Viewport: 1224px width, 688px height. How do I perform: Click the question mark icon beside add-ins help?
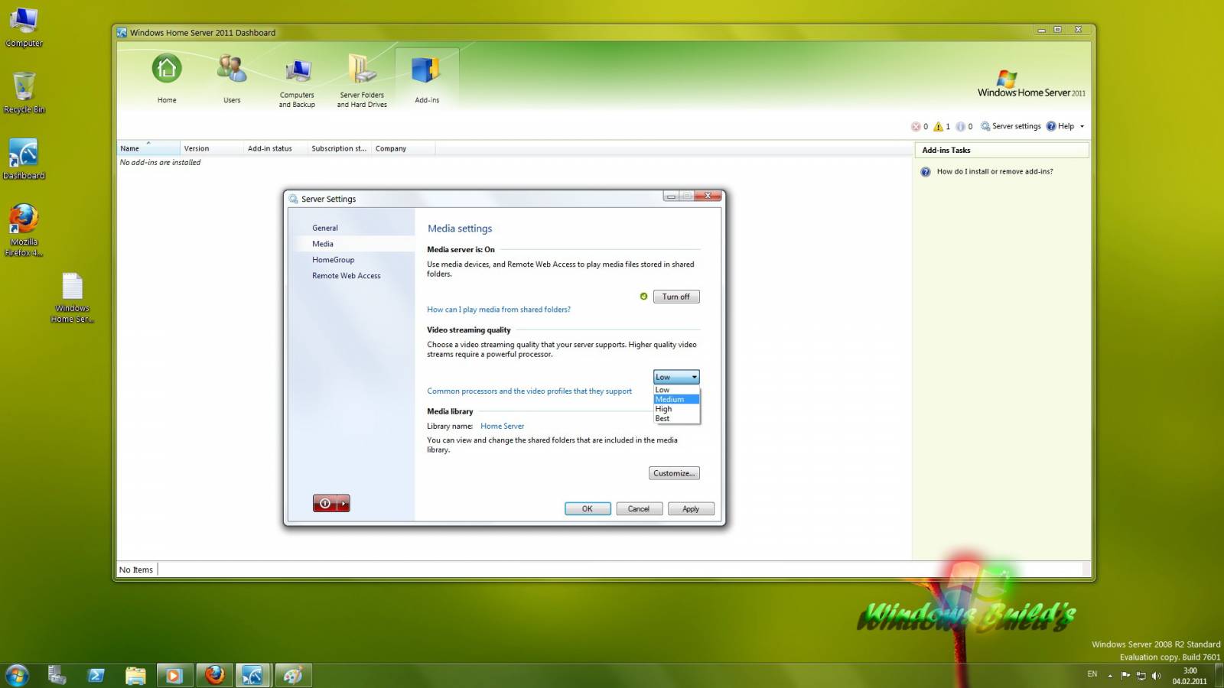click(925, 172)
